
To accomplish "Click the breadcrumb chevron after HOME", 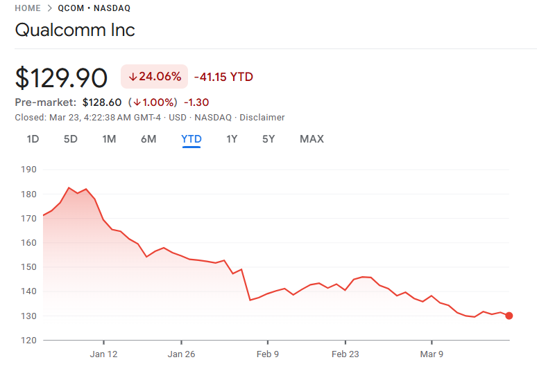I will click(x=49, y=8).
